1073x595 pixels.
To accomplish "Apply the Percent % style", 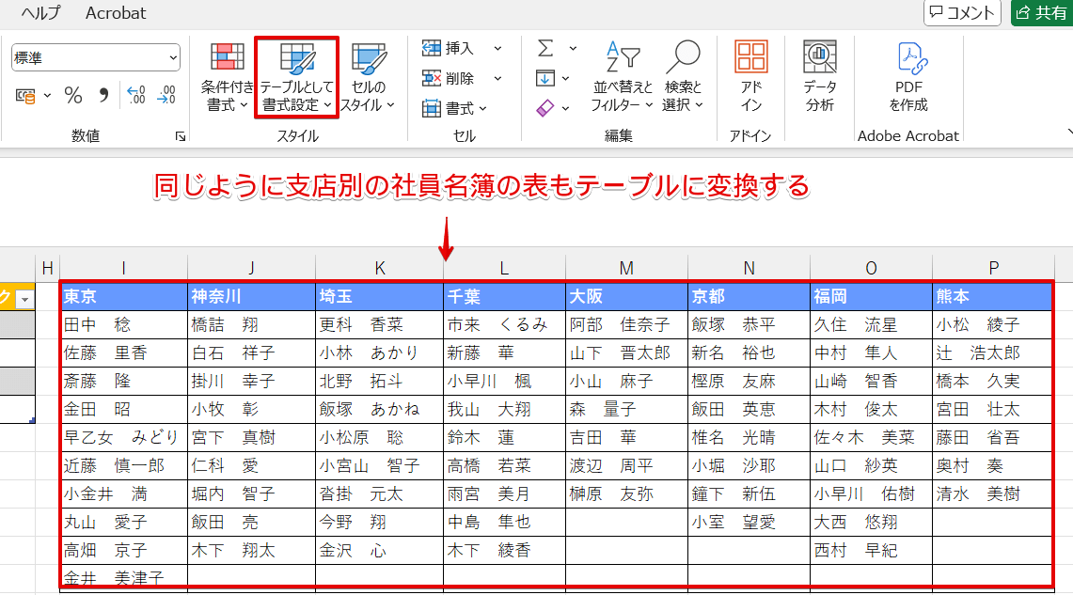I will click(x=72, y=94).
